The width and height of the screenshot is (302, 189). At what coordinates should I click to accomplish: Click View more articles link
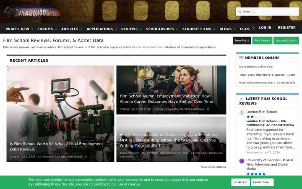tap(213, 167)
